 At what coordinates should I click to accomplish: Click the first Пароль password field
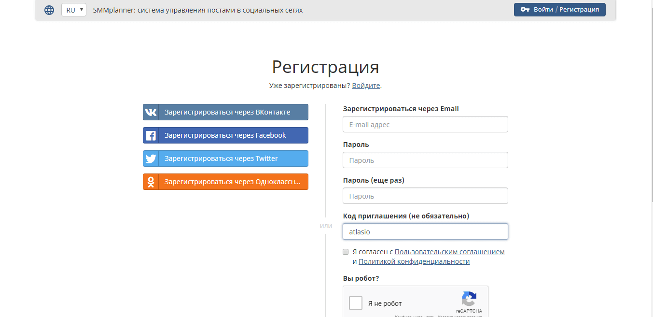425,160
